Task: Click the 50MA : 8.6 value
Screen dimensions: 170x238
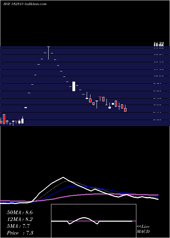Action: tap(20, 213)
